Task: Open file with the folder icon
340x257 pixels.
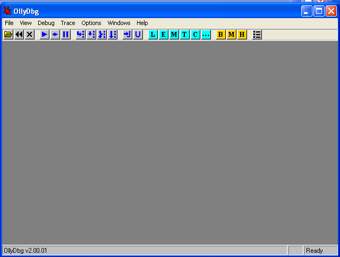Action: click(8, 35)
